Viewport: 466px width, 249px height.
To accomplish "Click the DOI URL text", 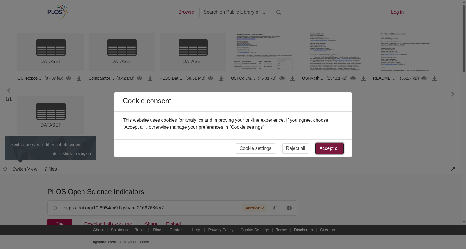I will tap(114, 208).
